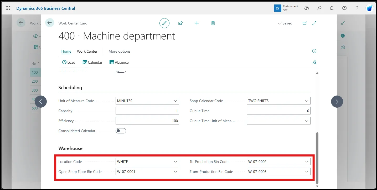Click into the Capacity field
The width and height of the screenshot is (377, 190).
pos(147,111)
